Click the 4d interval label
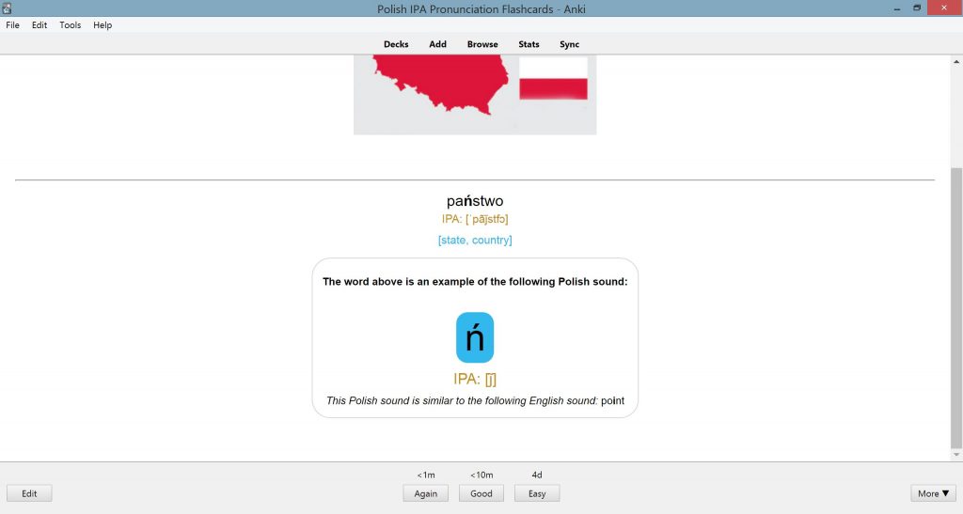963x514 pixels. pyautogui.click(x=537, y=475)
